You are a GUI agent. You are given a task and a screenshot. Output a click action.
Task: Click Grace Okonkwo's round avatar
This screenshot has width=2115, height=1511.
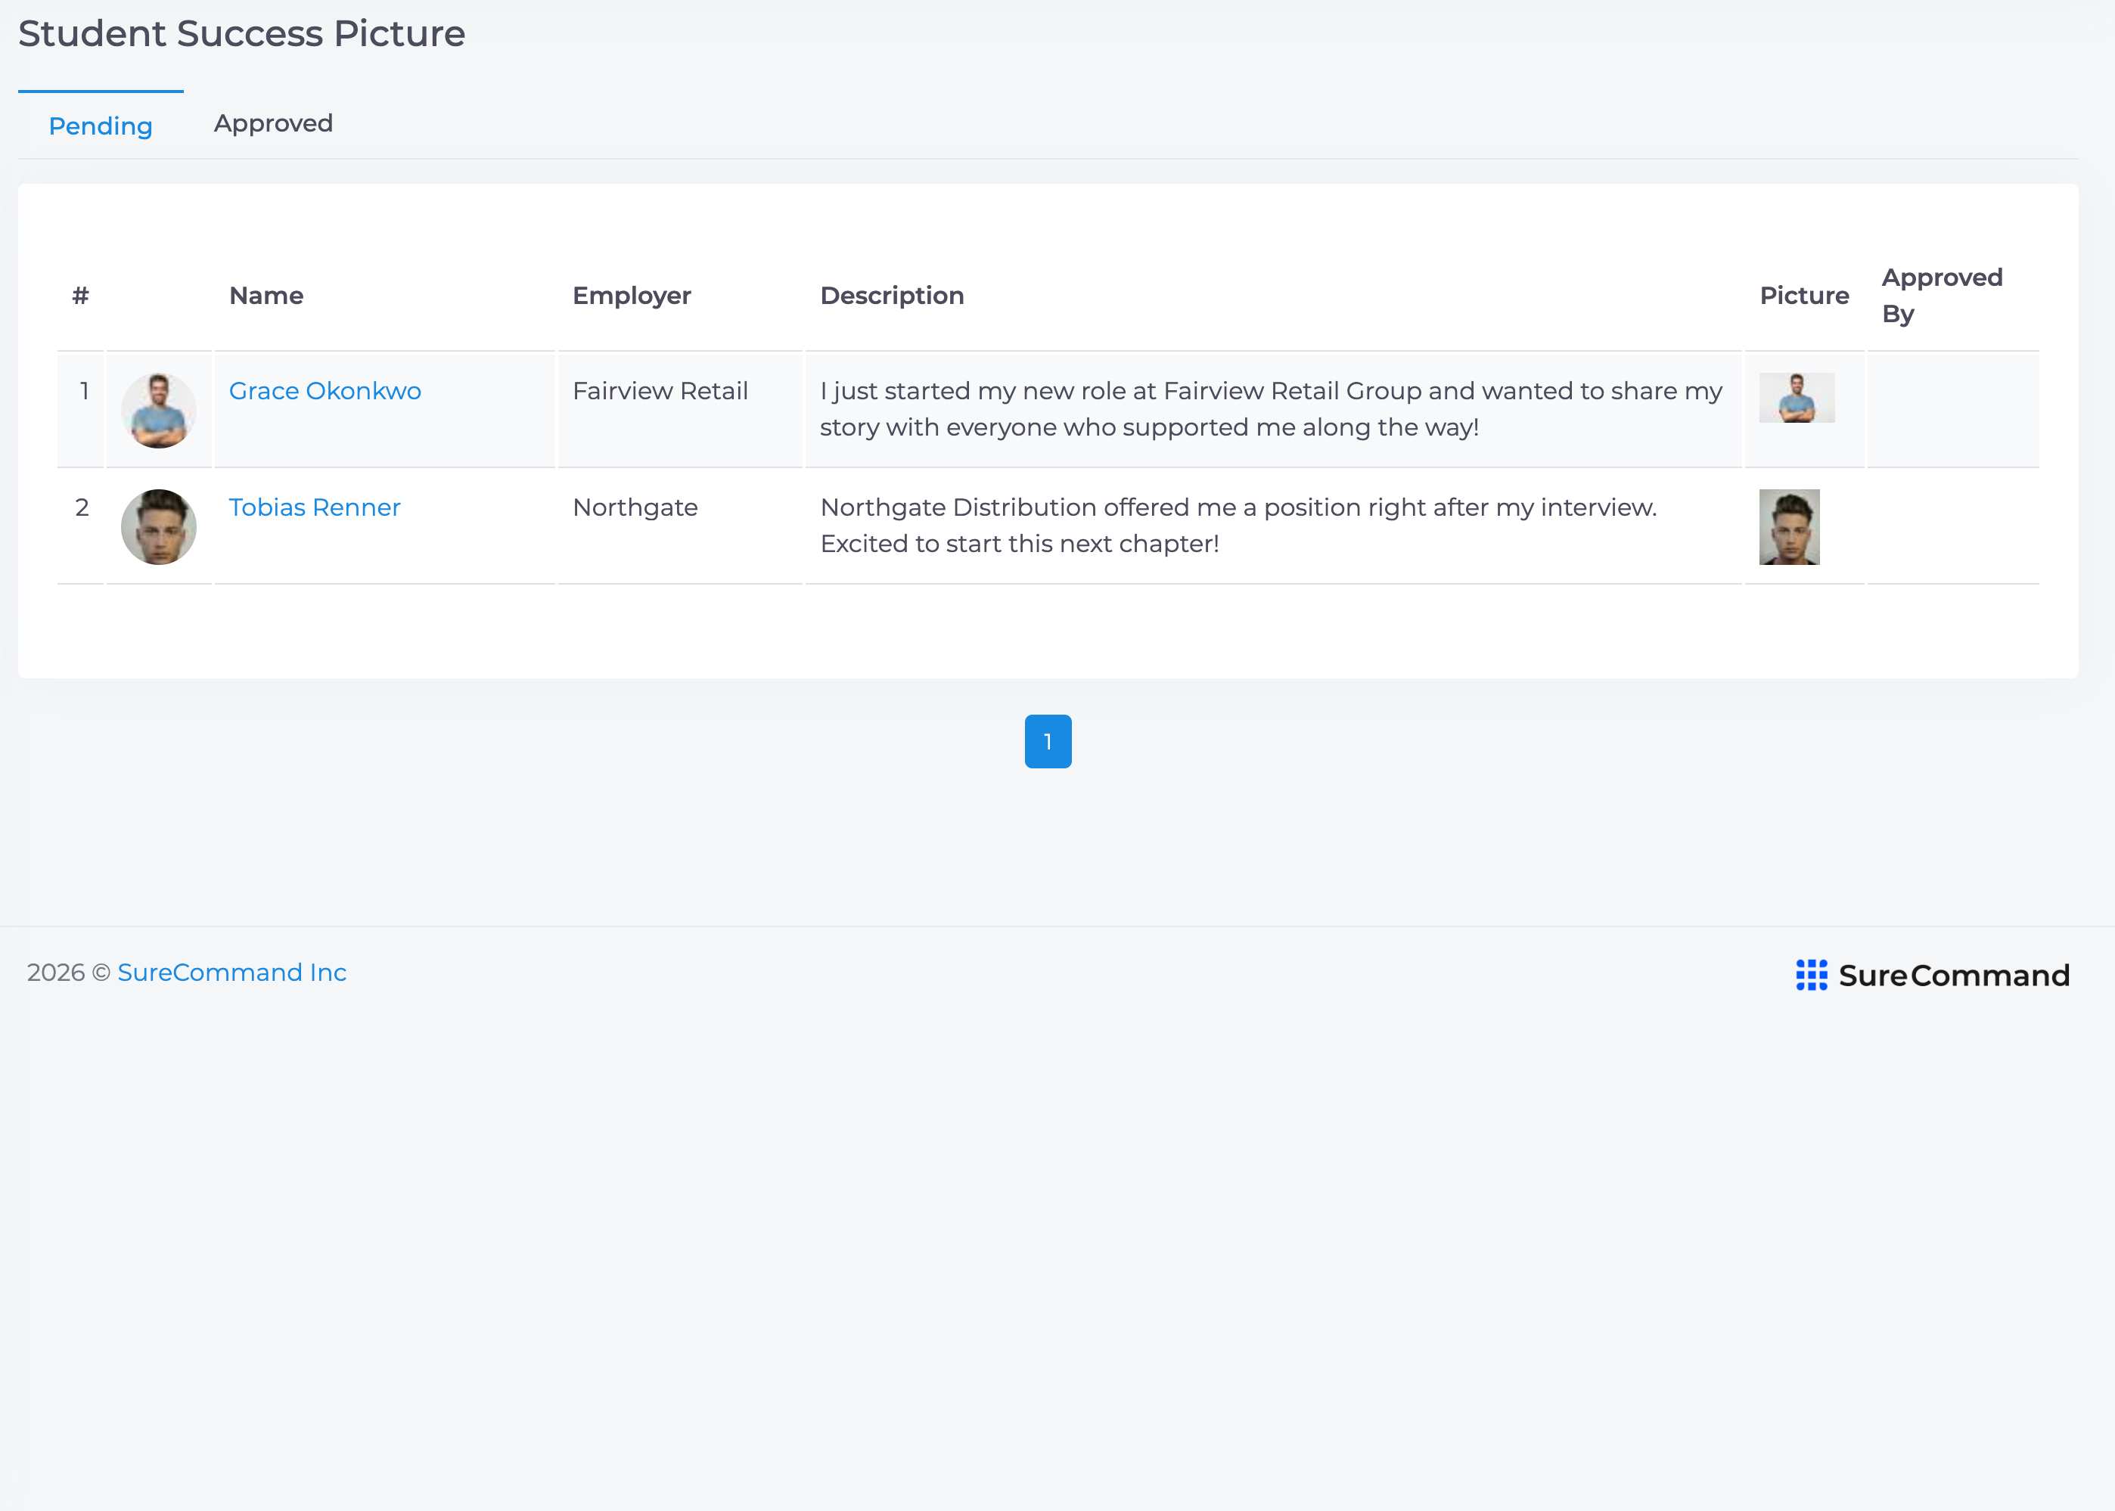[x=158, y=411]
